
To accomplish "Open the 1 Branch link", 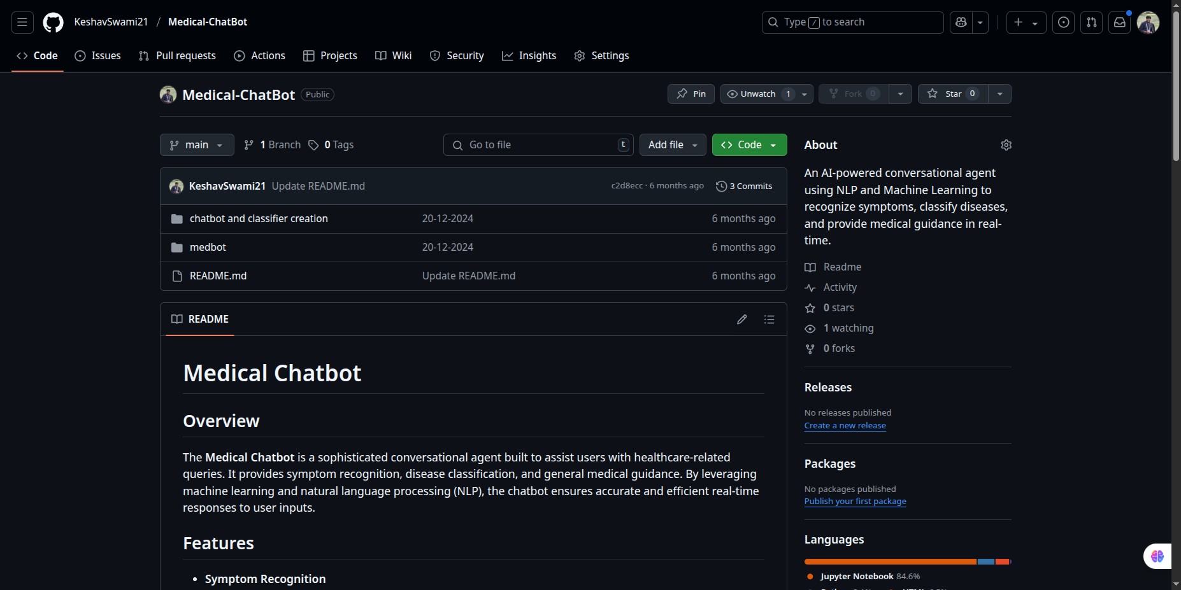I will 272,145.
